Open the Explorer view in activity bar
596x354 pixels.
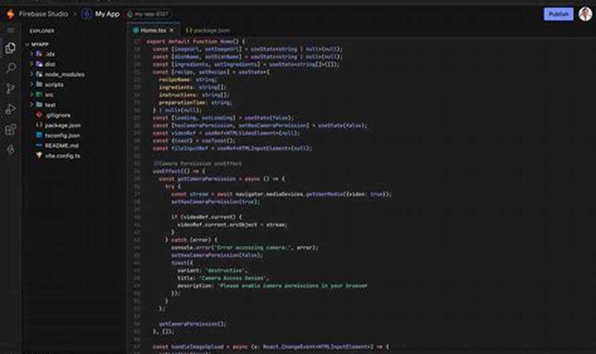pyautogui.click(x=10, y=48)
